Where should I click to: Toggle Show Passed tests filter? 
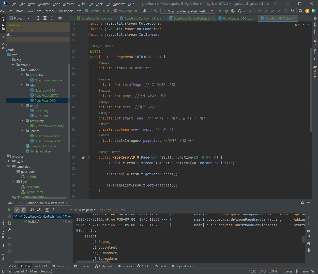pyautogui.click(x=17, y=210)
